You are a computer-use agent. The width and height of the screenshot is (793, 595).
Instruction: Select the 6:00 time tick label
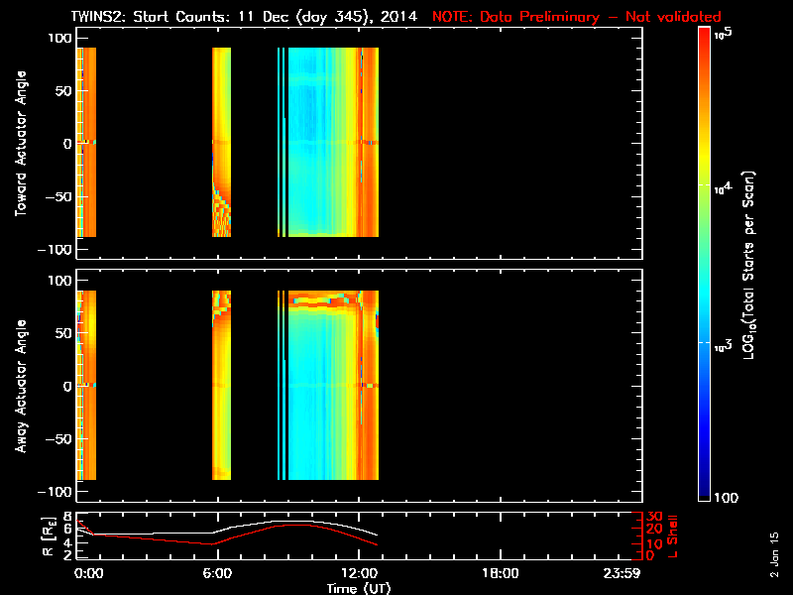coord(218,573)
